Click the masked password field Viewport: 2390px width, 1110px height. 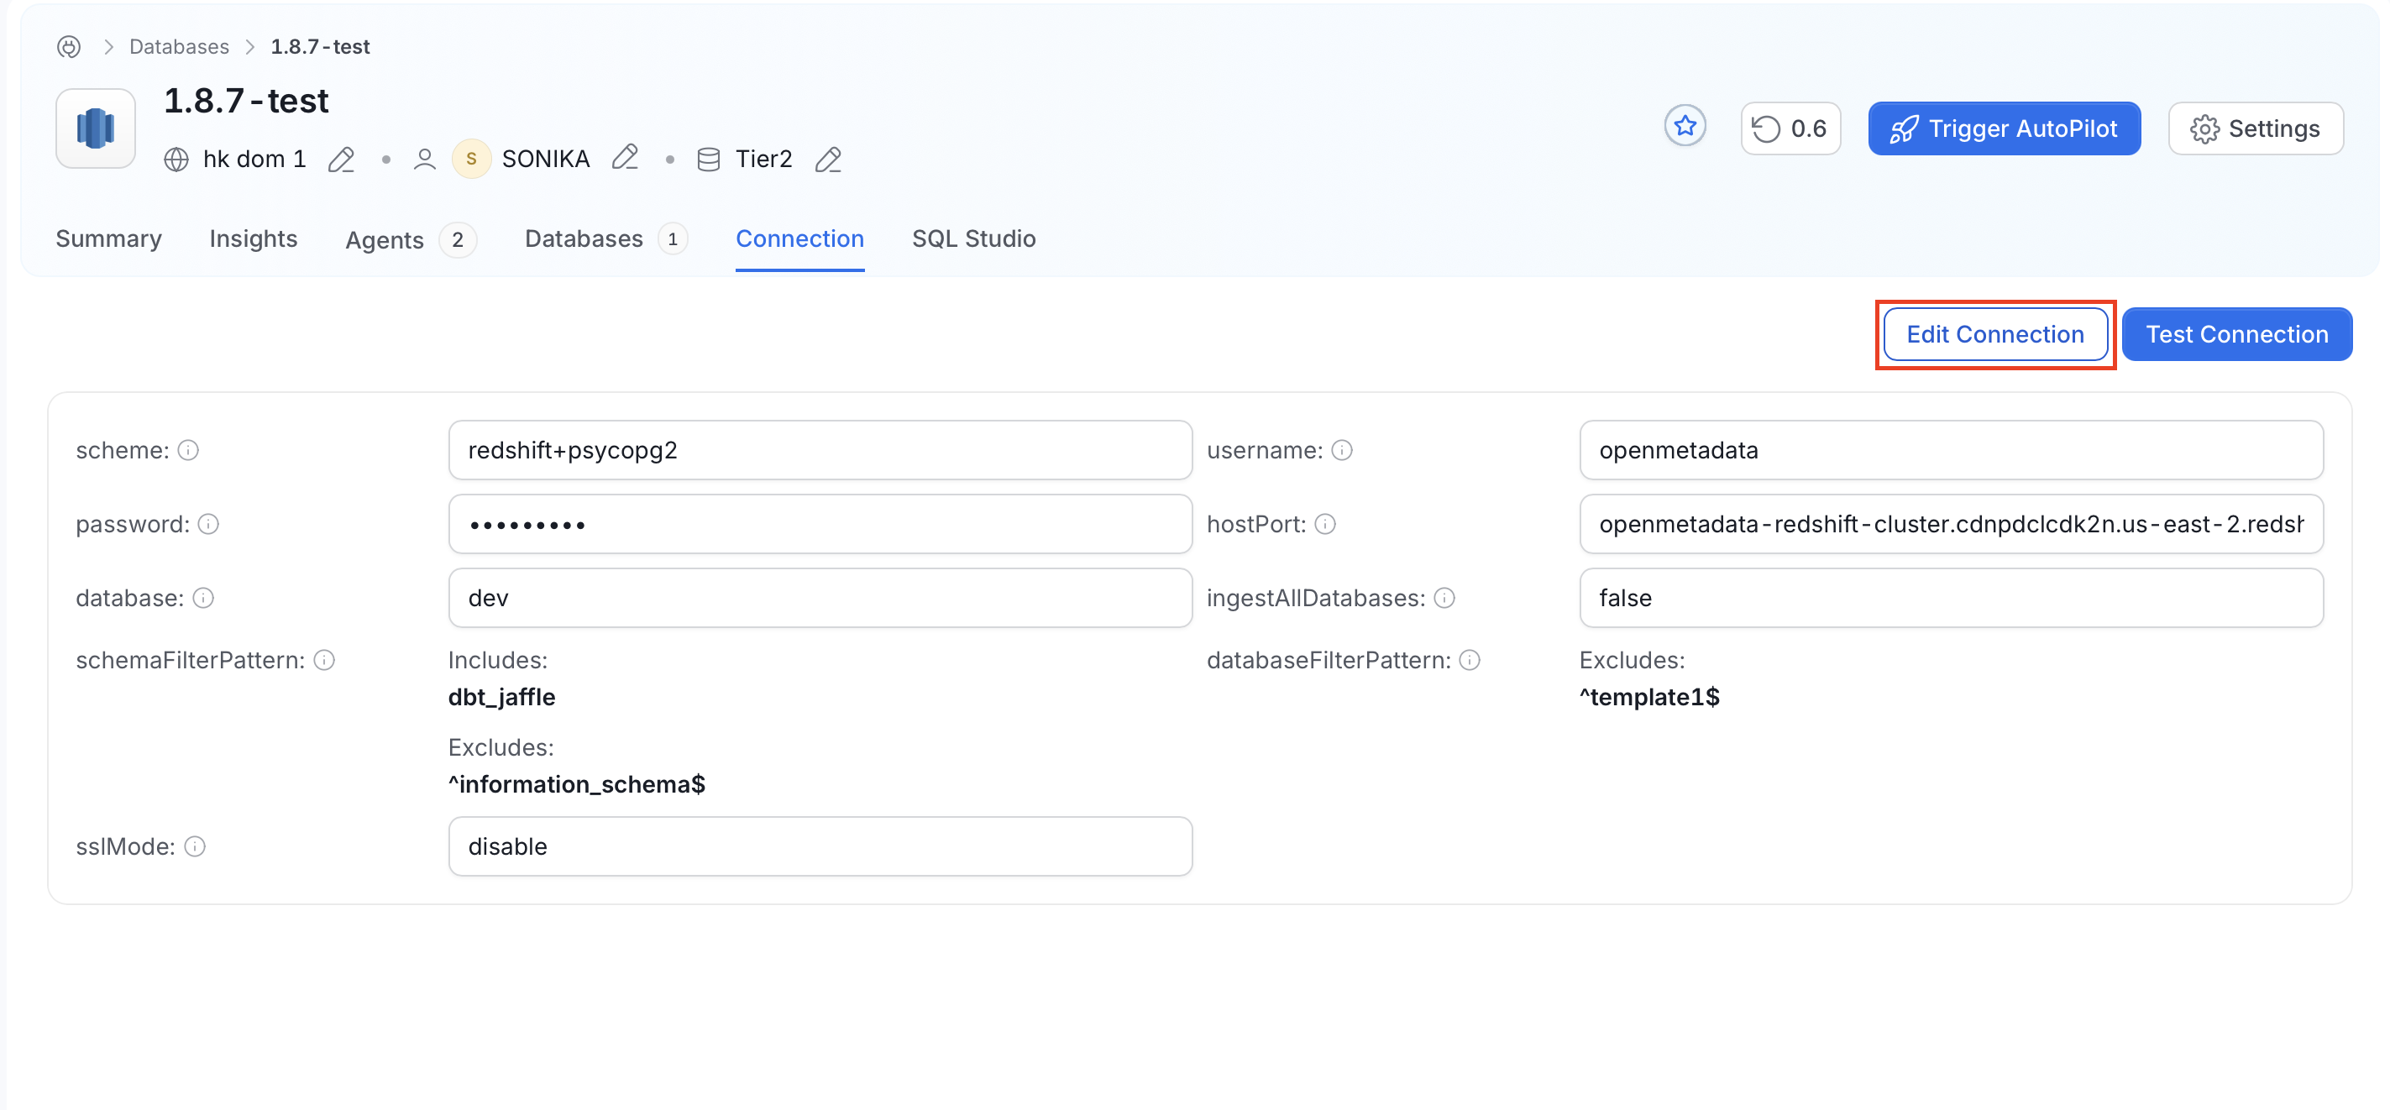click(x=820, y=525)
